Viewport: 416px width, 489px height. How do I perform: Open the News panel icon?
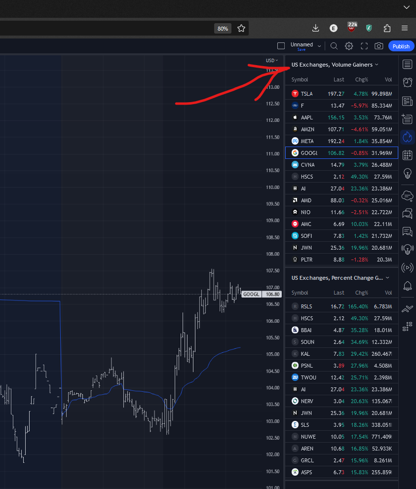click(407, 101)
